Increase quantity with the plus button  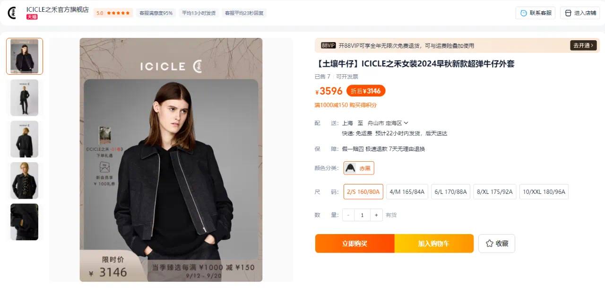pos(376,215)
